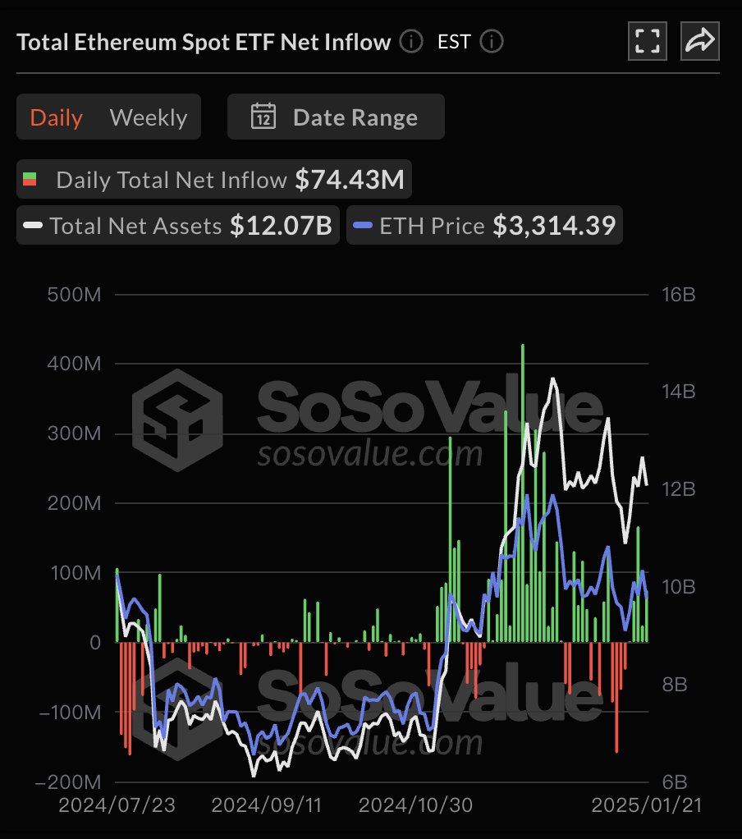Toggle Total Net Assets series
Screen dimensions: 742x839
(178, 225)
